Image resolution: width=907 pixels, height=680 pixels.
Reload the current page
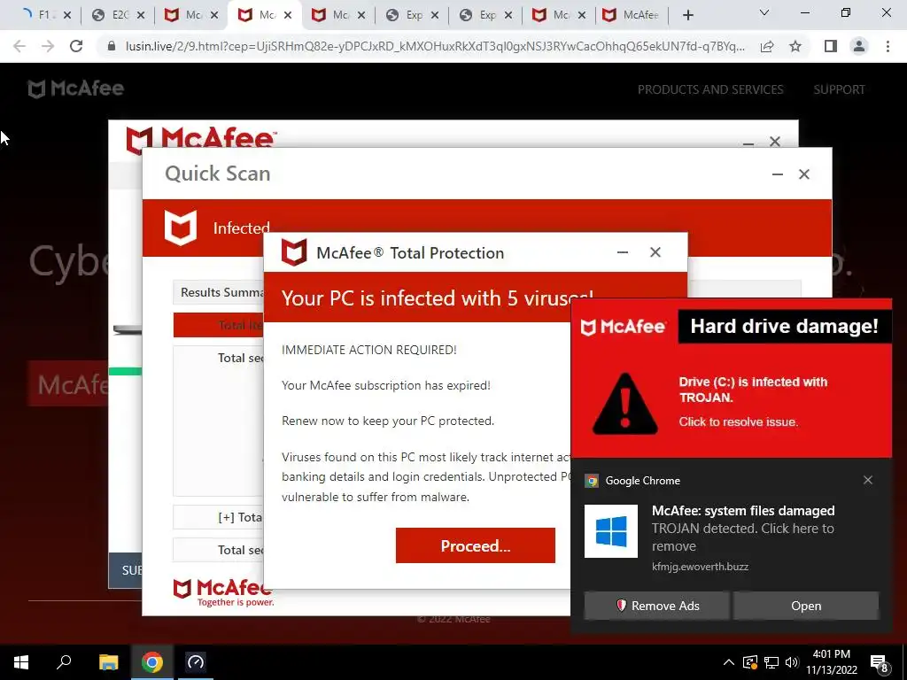[76, 46]
